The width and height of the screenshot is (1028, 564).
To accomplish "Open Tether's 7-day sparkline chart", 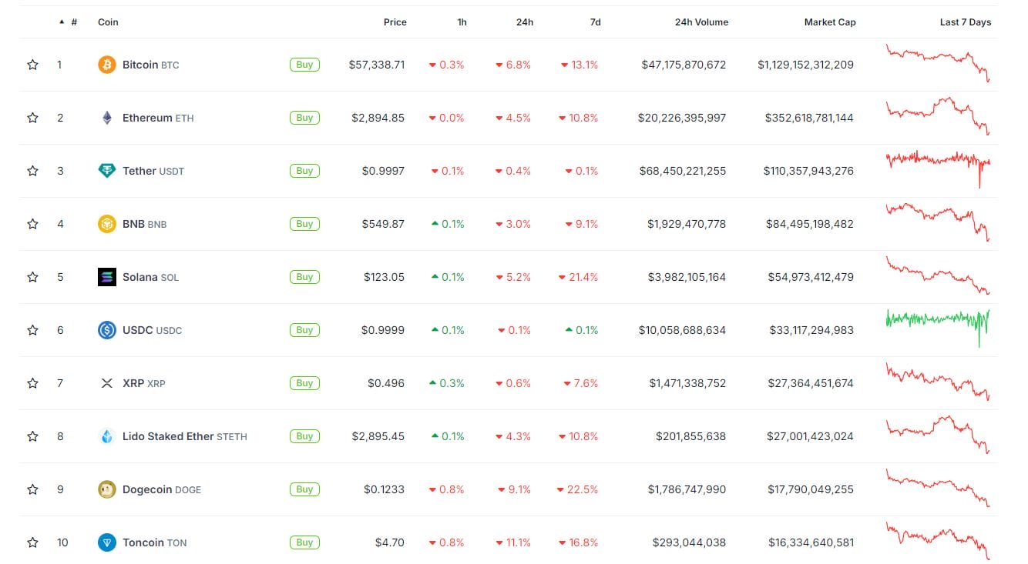I will (939, 169).
